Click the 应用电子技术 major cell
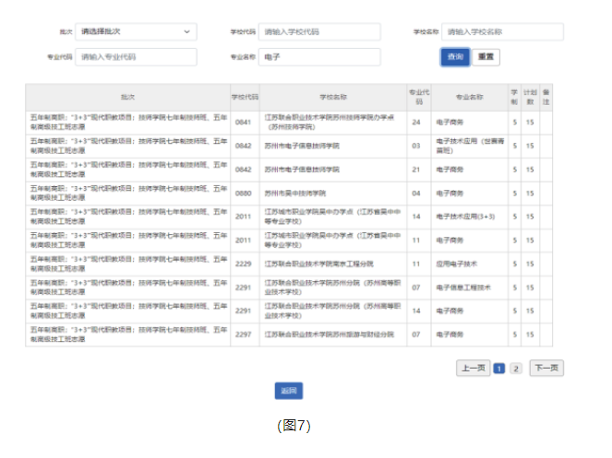Screen dimensions: 612x458 tap(457, 264)
